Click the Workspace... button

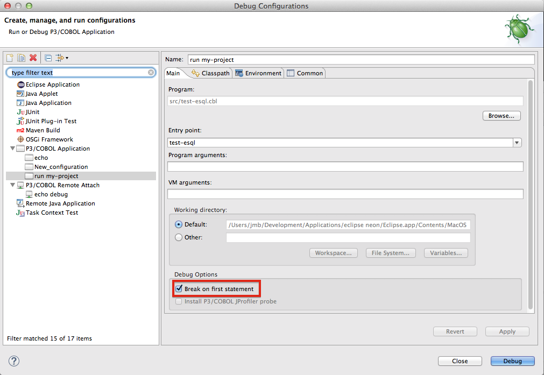click(334, 253)
